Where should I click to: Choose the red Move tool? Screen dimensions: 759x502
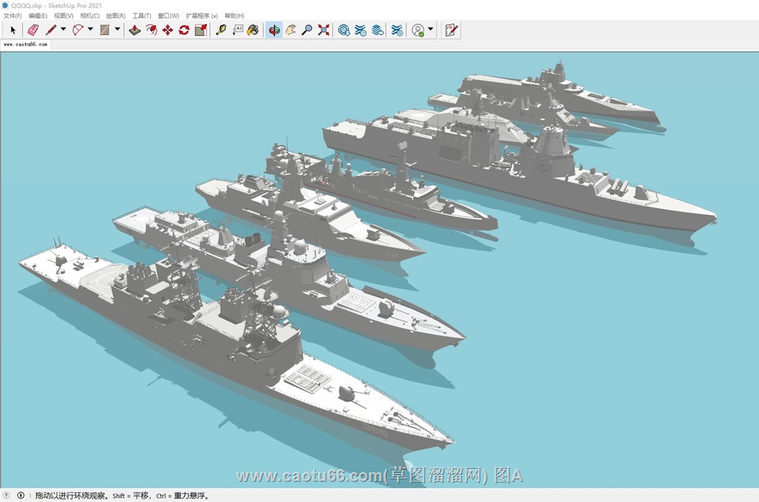[x=168, y=30]
